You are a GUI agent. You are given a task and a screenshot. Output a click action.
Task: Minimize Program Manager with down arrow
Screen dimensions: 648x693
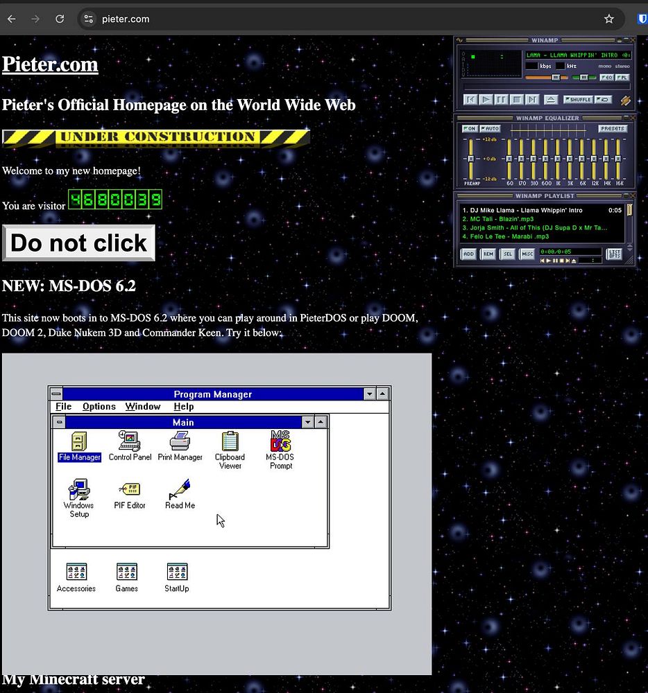pos(369,394)
